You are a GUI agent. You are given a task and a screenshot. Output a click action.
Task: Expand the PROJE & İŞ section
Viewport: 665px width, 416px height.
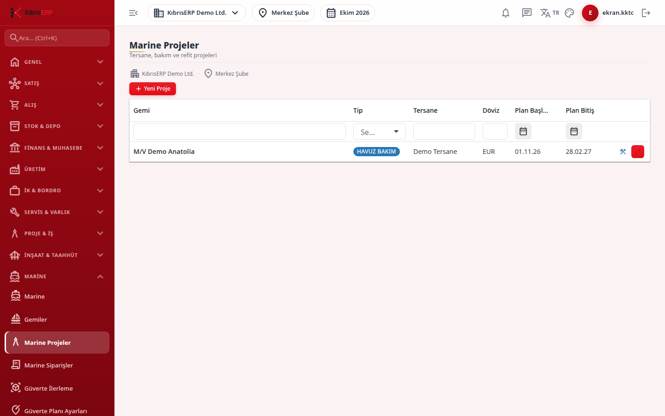pyautogui.click(x=57, y=233)
